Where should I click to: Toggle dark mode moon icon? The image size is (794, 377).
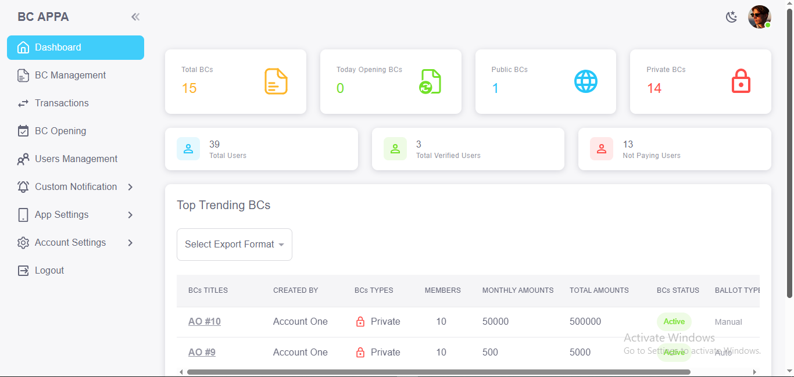(x=731, y=17)
